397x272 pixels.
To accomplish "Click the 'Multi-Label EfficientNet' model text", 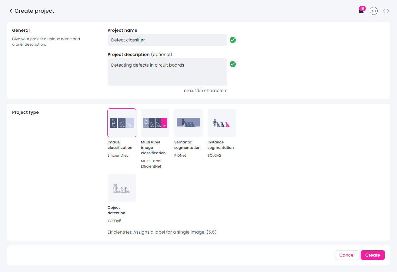I will tap(151, 164).
